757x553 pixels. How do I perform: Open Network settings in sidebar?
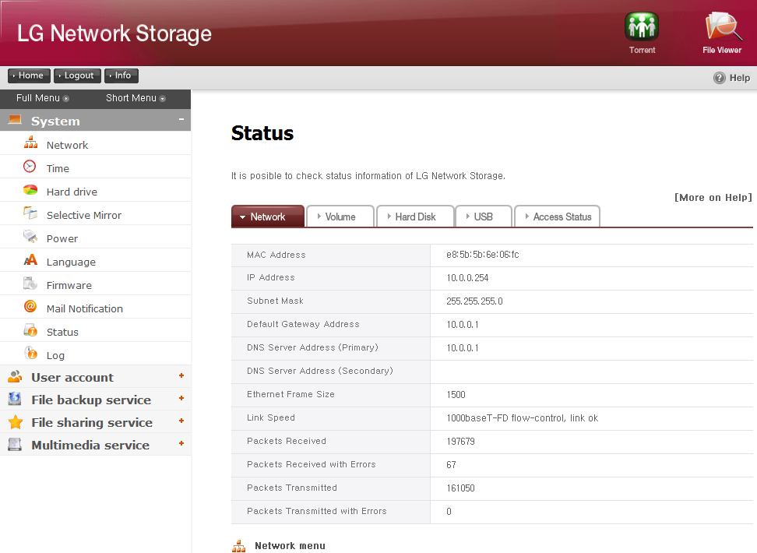click(x=67, y=146)
